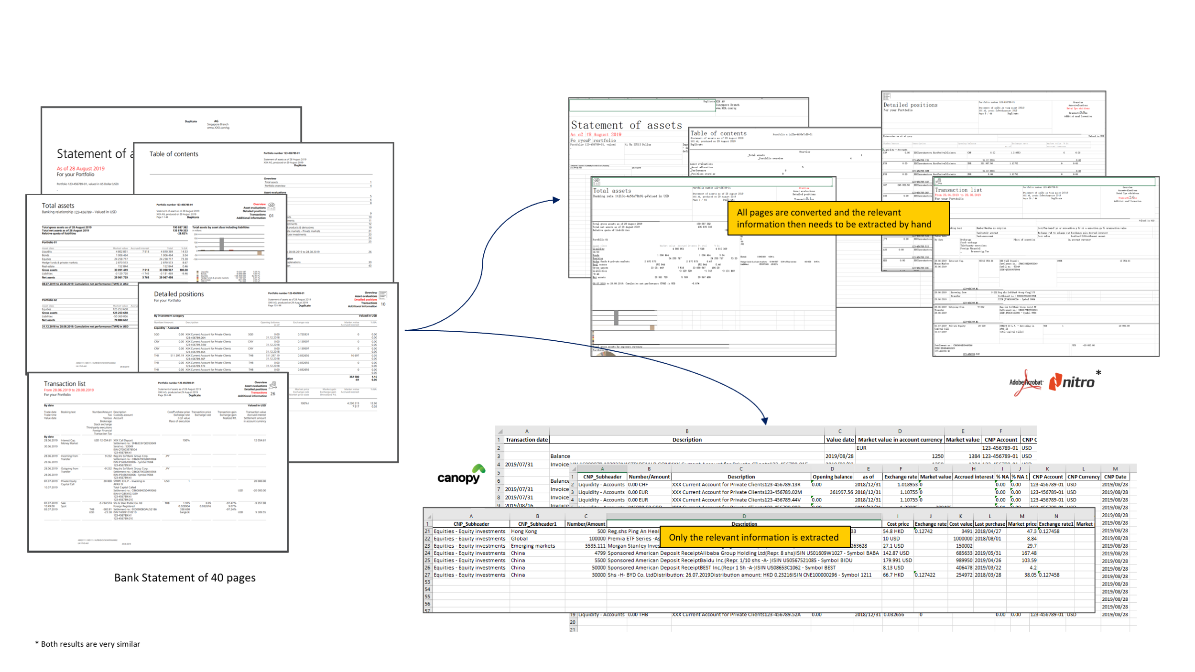Click the 'As of 28 August 2019' red text
The width and height of the screenshot is (1195, 672).
pyautogui.click(x=80, y=169)
